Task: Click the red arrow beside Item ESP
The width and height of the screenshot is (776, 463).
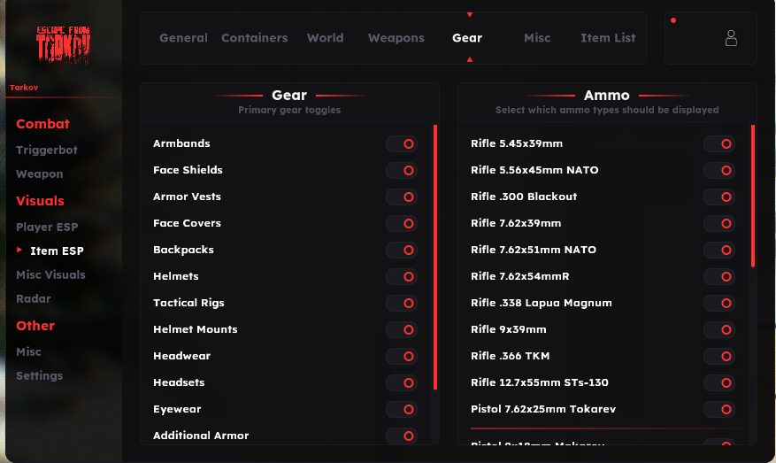Action: click(x=19, y=251)
